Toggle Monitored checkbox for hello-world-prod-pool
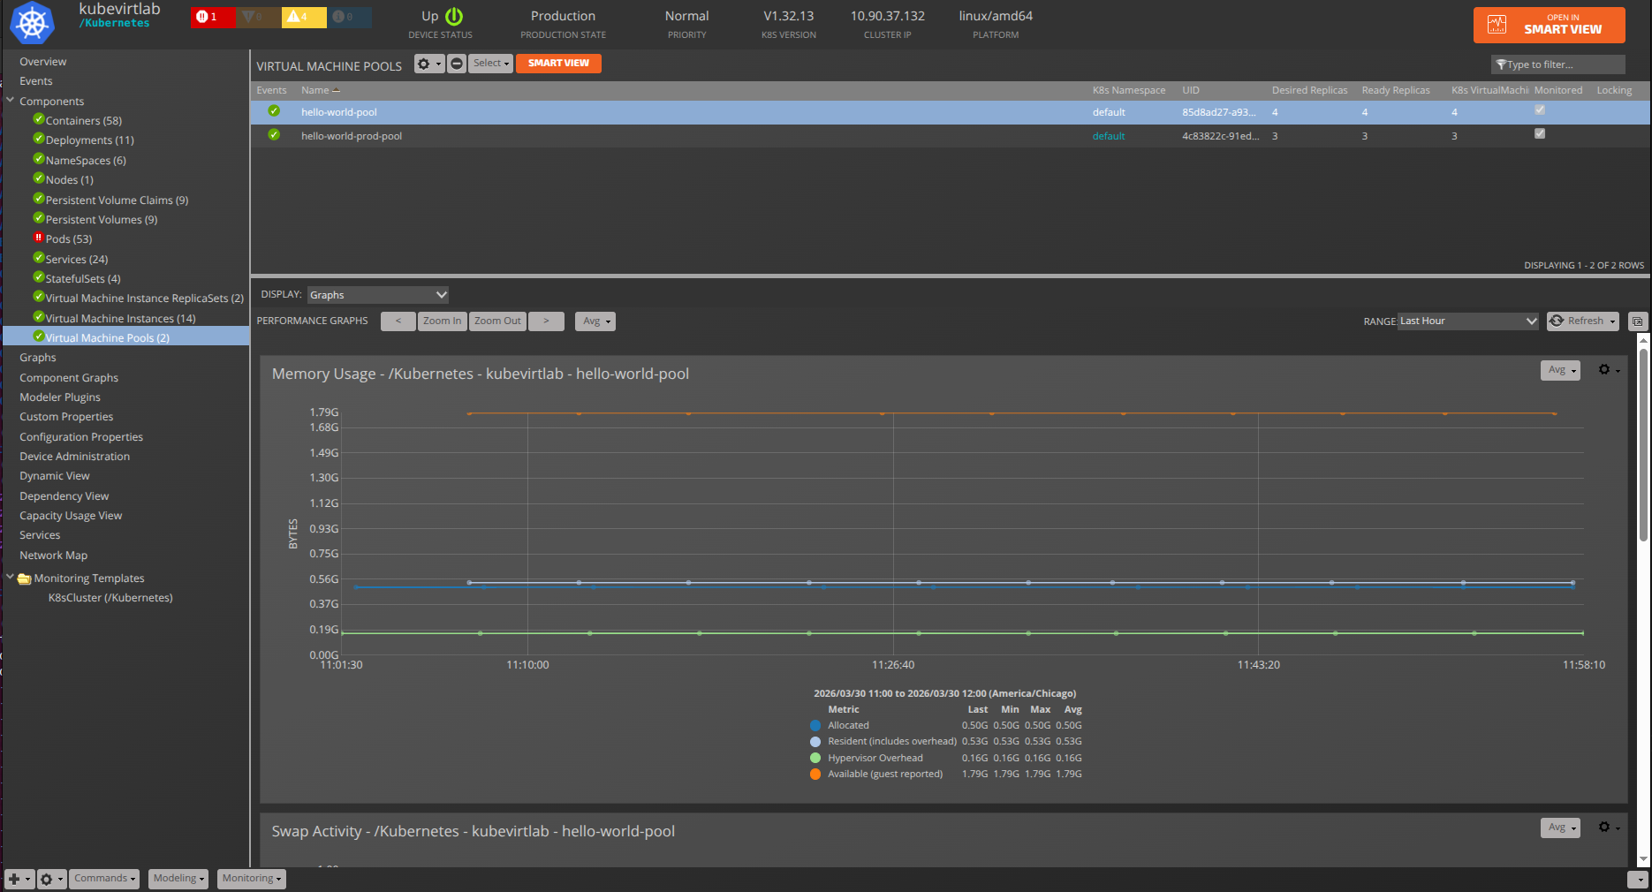Screen dimensions: 1652x892 tap(1540, 134)
